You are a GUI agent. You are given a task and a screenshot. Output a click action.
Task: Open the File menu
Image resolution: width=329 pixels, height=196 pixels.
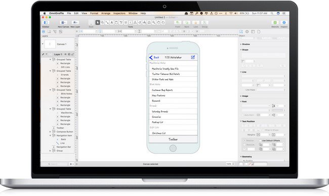[x=69, y=13]
